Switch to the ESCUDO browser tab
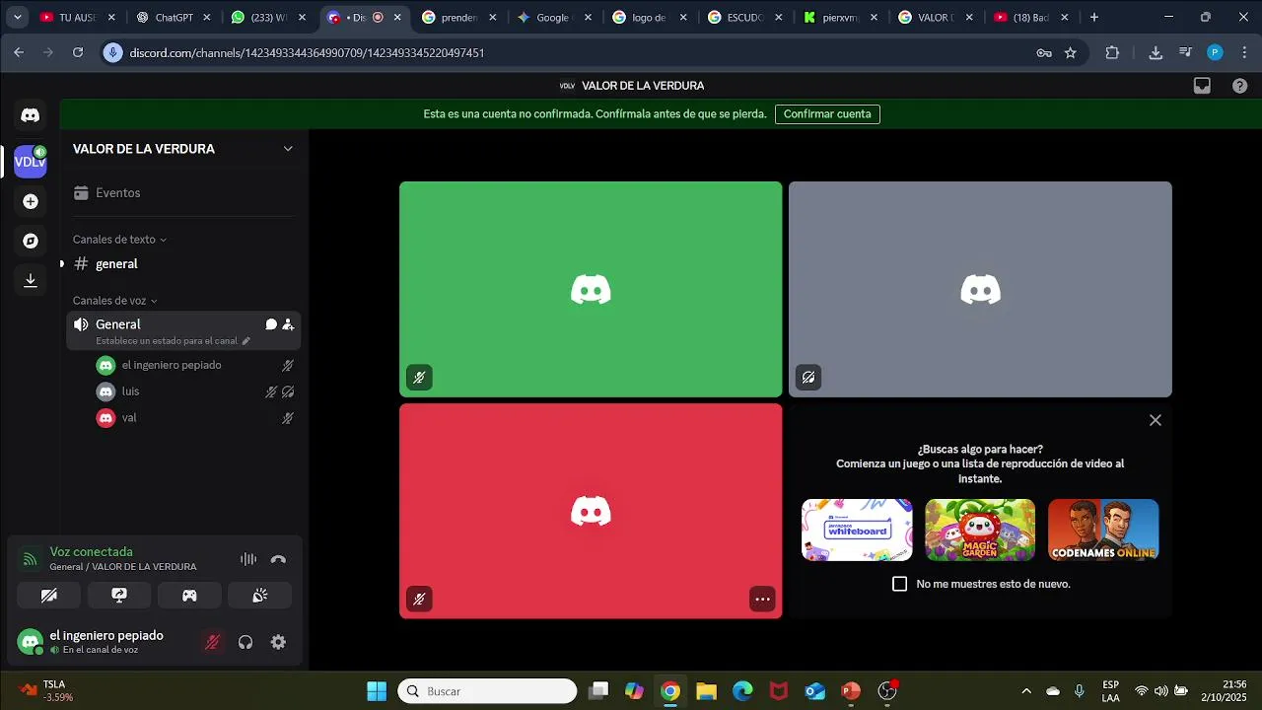The height and width of the screenshot is (710, 1262). click(x=747, y=18)
